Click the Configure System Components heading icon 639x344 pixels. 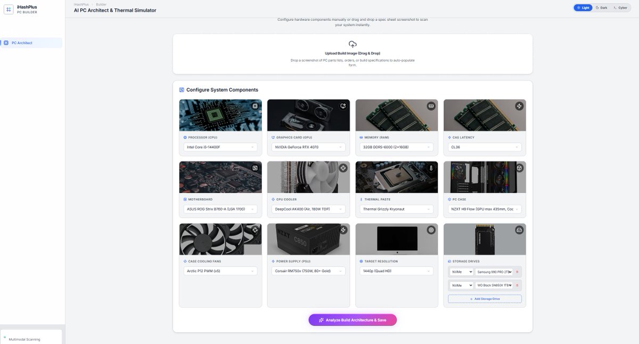coord(182,90)
